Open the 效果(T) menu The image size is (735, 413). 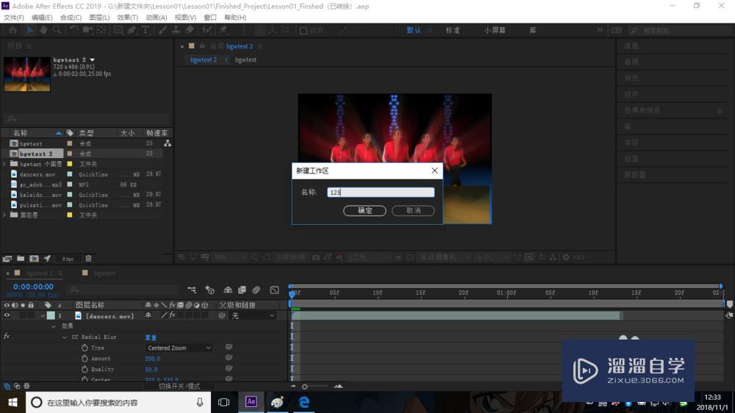point(127,18)
